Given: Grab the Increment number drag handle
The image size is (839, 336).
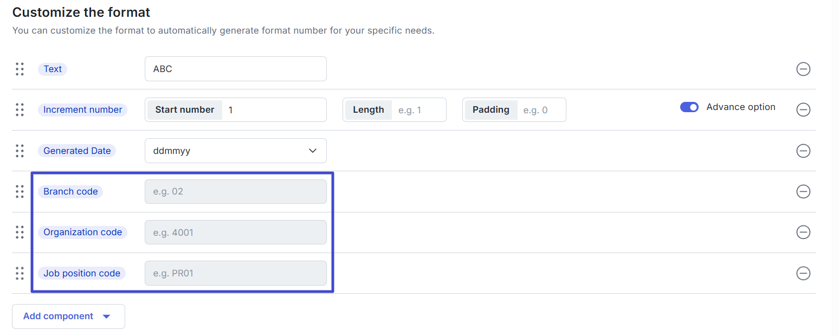Looking at the screenshot, I should tap(20, 109).
